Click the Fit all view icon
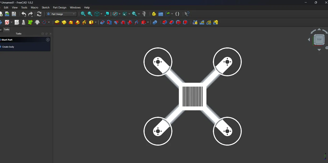Screen dimensions: 328x163 [83, 14]
